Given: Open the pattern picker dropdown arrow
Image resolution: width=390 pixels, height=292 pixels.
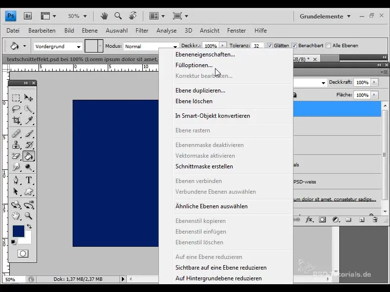Looking at the screenshot, I should pyautogui.click(x=100, y=46).
